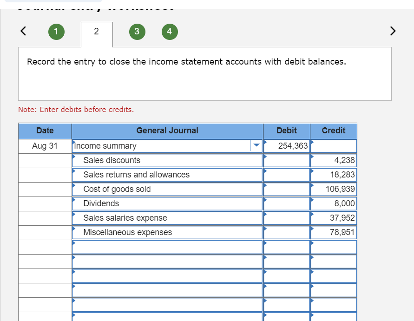Viewport: 414px width, 321px height.
Task: Switch to journal entry step 3
Action: tap(137, 32)
